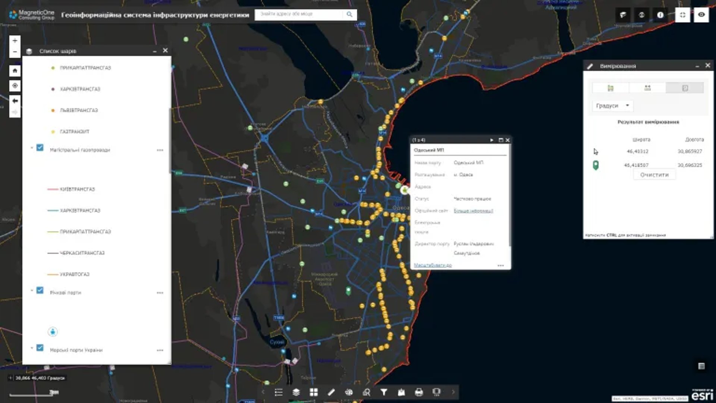Screen dimensions: 716x403
Task: Click the address search input field
Action: click(298, 14)
